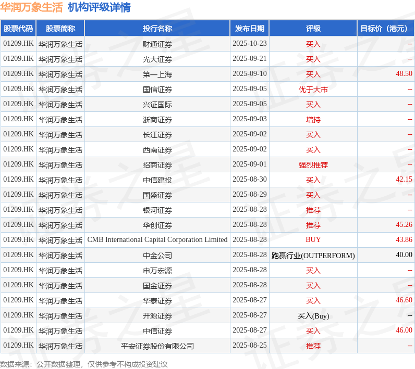Select the 财通证券 row name cell
415x369 pixels.
(x=157, y=44)
